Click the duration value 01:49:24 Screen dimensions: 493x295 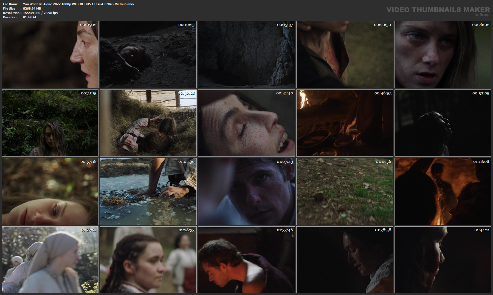coord(30,17)
